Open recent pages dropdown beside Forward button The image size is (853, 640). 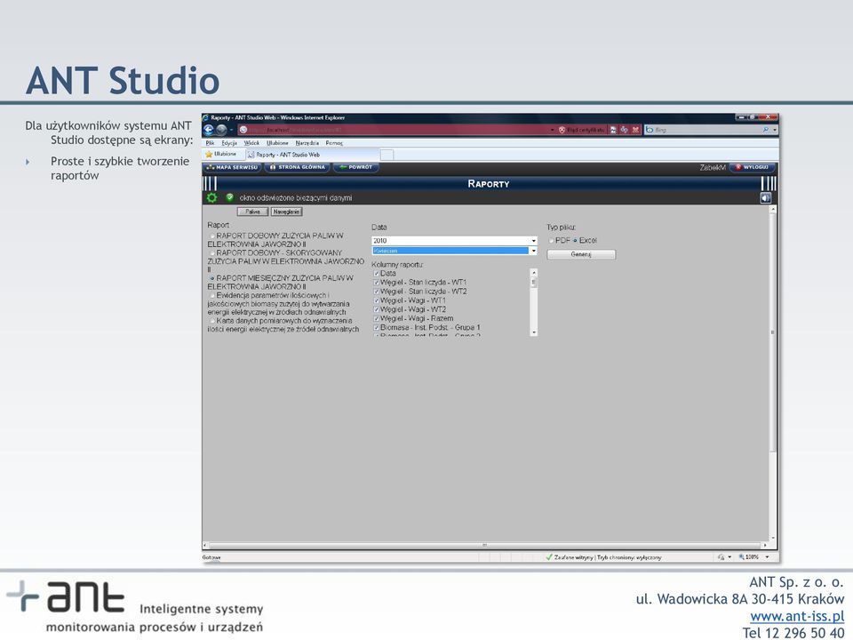(x=231, y=130)
